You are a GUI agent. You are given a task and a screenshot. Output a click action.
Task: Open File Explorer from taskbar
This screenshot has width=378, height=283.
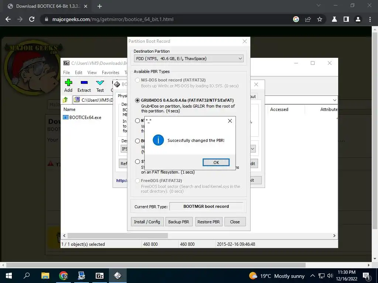[x=45, y=276]
